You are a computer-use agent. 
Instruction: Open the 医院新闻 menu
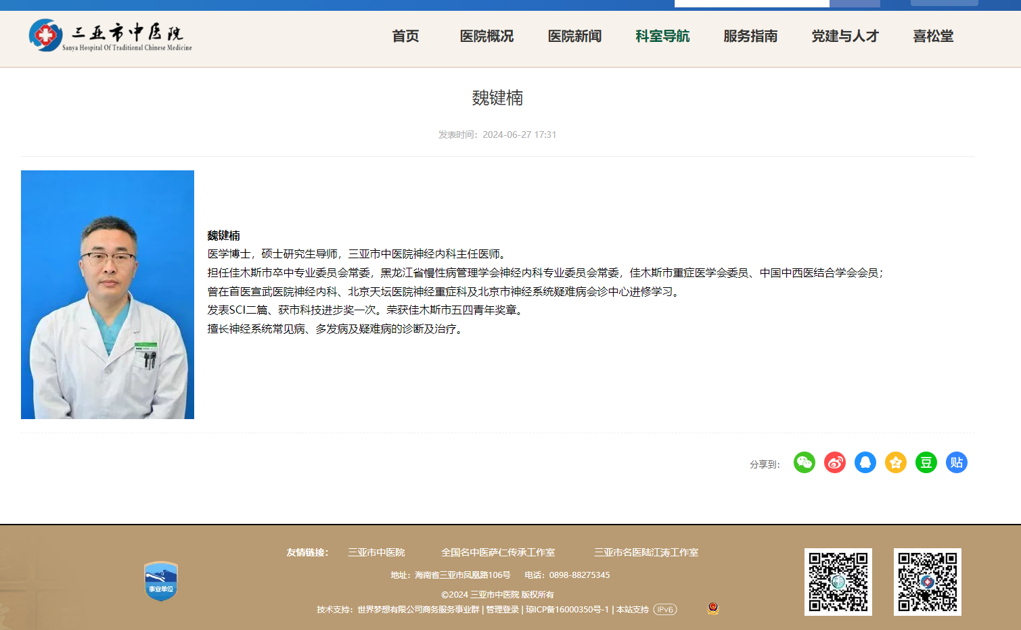[x=575, y=36]
